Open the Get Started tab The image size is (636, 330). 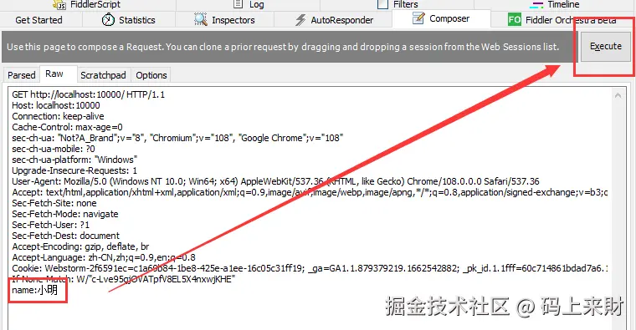point(39,20)
